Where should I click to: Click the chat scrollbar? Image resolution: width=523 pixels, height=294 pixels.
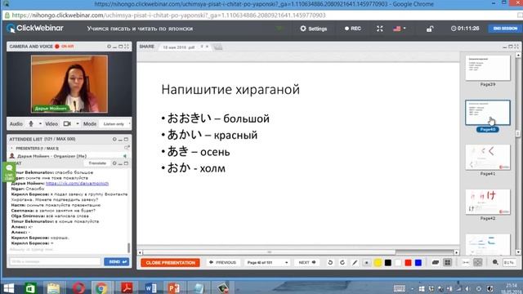(129, 247)
